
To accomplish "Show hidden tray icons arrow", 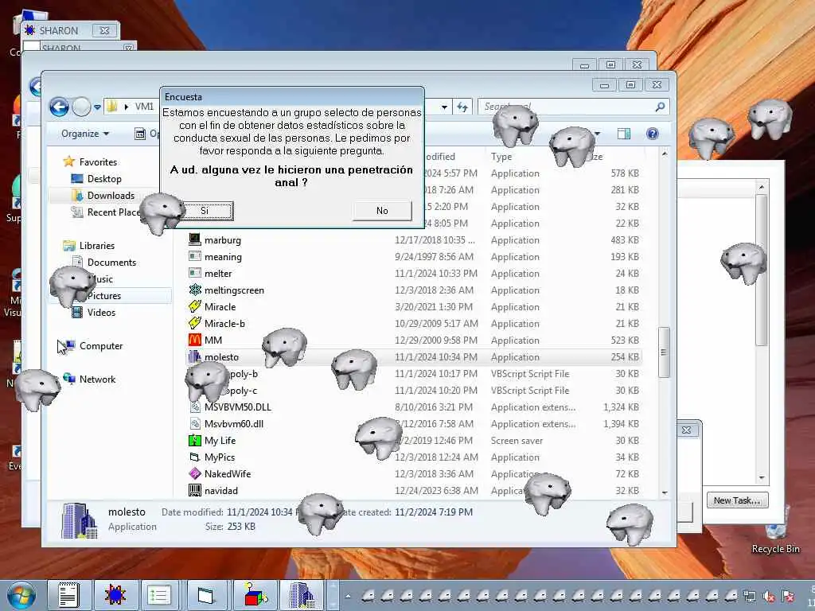I will [x=348, y=596].
